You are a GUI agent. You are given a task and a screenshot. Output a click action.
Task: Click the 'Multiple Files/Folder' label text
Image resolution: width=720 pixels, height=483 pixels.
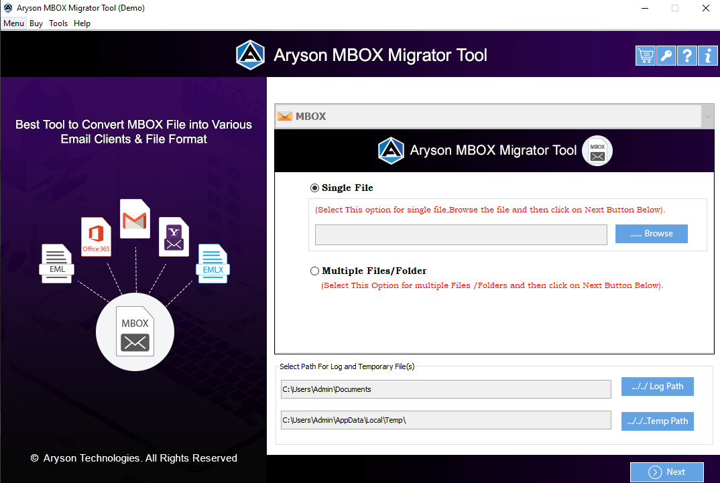pos(374,271)
